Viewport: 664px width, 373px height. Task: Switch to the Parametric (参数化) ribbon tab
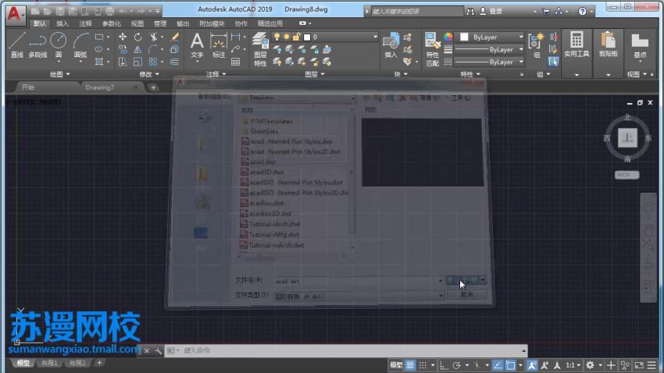[x=111, y=23]
